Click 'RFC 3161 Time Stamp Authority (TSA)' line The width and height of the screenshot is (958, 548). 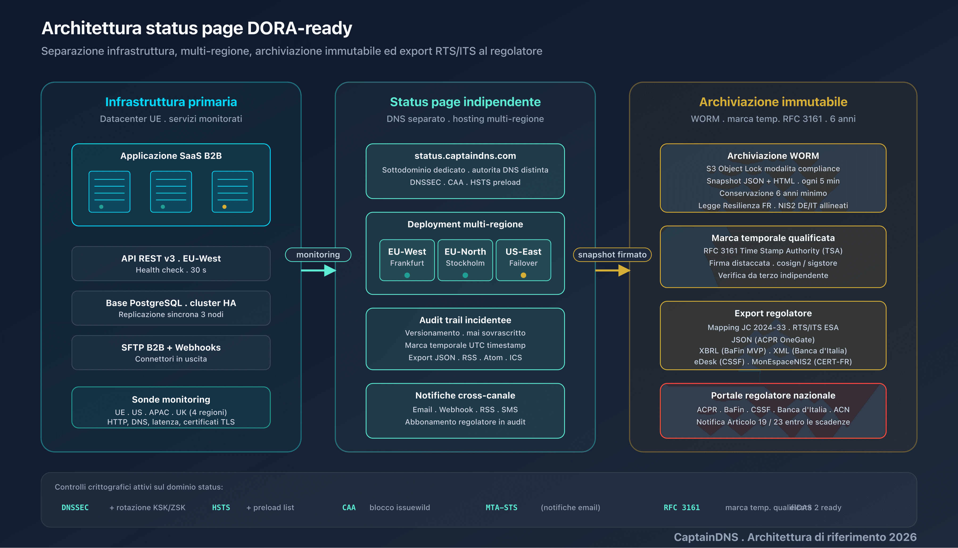773,251
